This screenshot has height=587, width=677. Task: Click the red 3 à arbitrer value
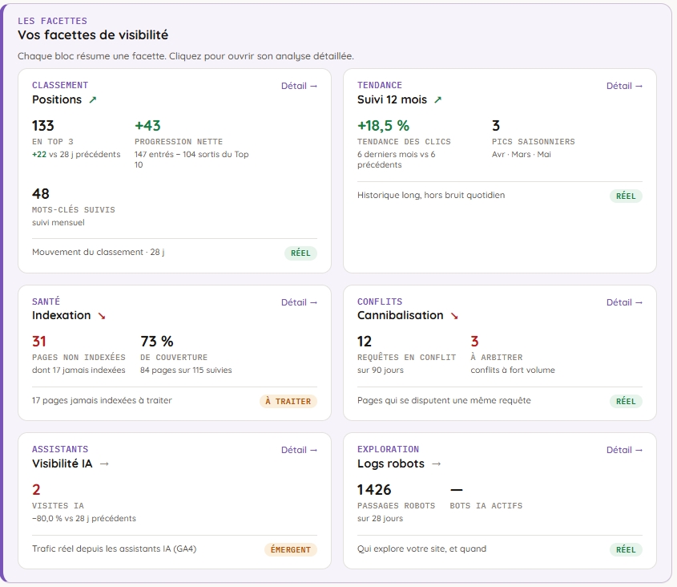[x=474, y=342]
